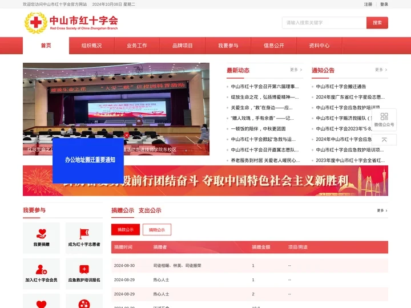Open news 关爱生命，“救”在身边
This screenshot has width=411, height=308.
261,108
